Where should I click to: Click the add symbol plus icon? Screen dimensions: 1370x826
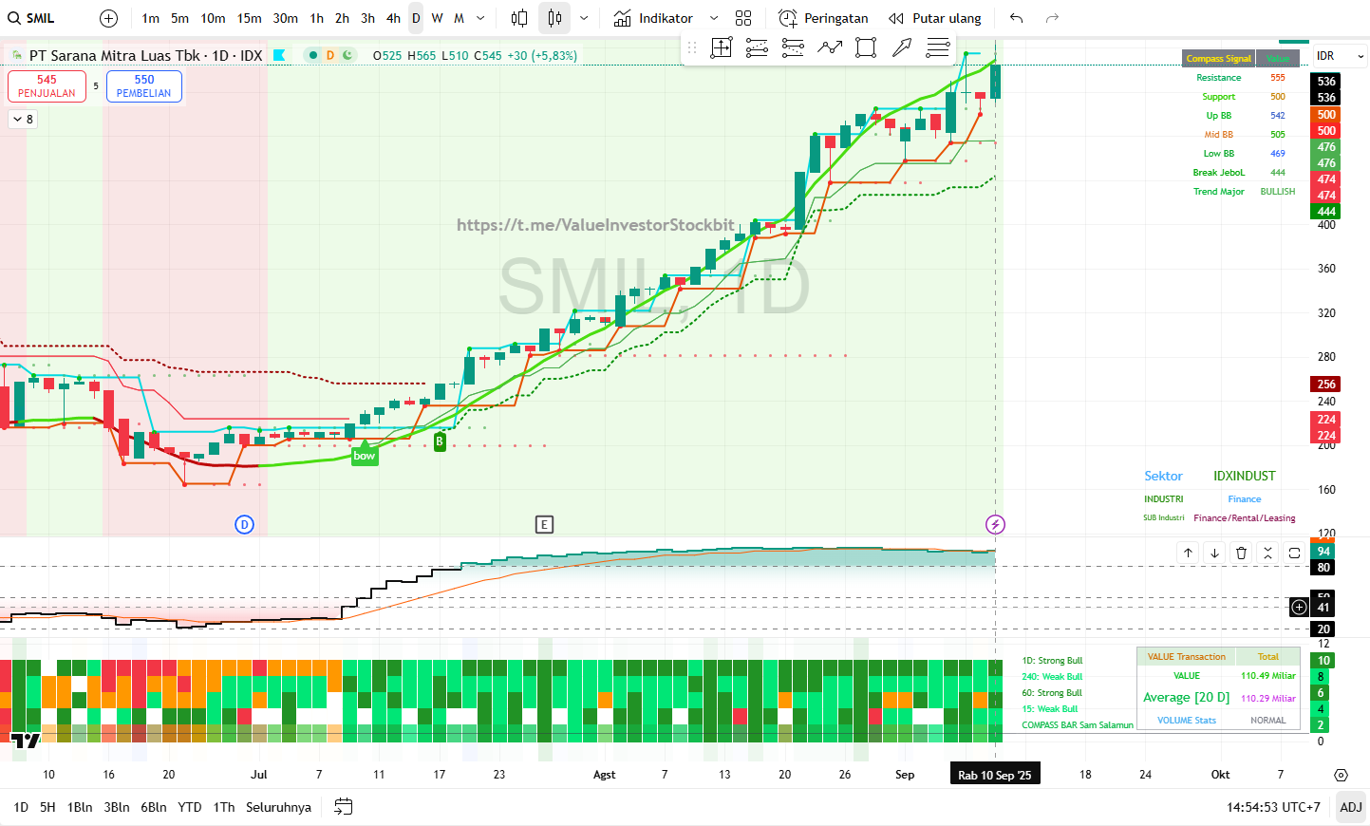tap(109, 18)
